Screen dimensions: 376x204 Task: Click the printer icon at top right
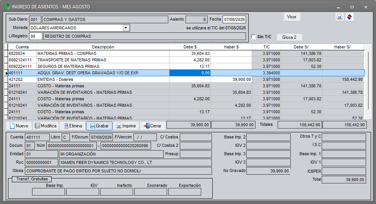point(339,17)
